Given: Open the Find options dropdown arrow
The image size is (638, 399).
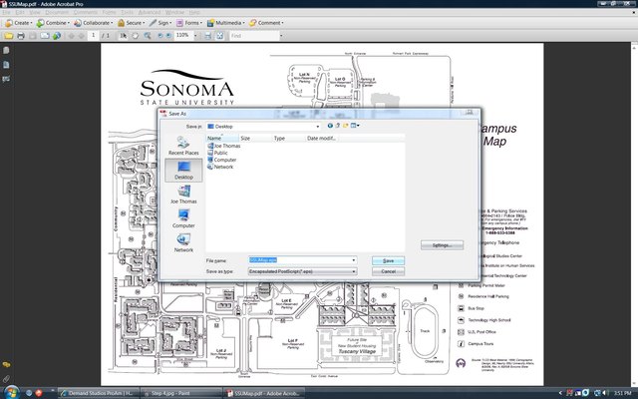Looking at the screenshot, I should coord(281,36).
